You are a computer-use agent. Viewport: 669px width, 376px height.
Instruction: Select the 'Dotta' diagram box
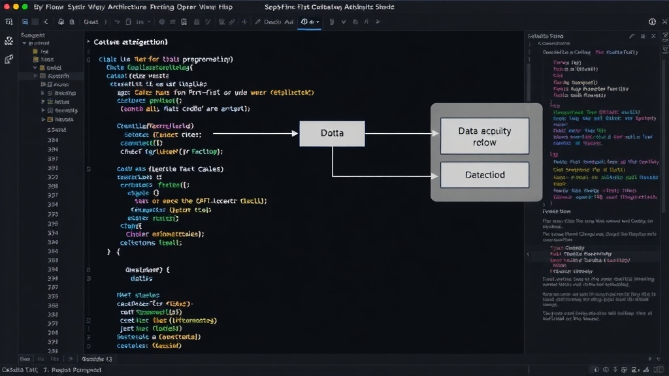click(x=332, y=133)
